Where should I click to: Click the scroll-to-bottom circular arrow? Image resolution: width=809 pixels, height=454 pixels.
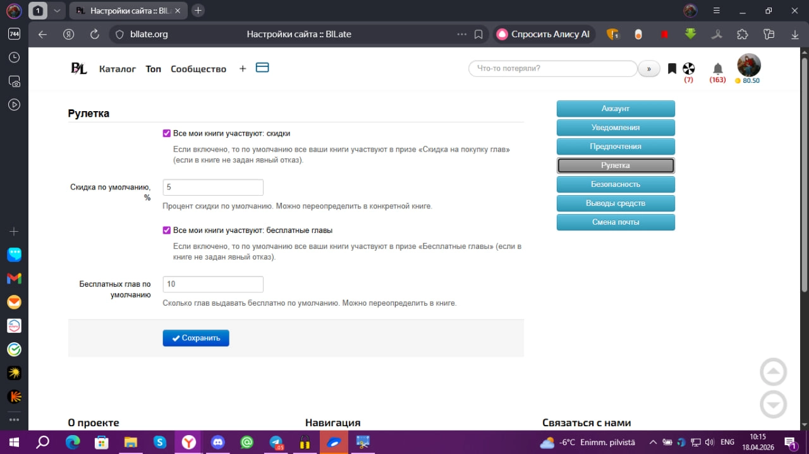pos(773,404)
